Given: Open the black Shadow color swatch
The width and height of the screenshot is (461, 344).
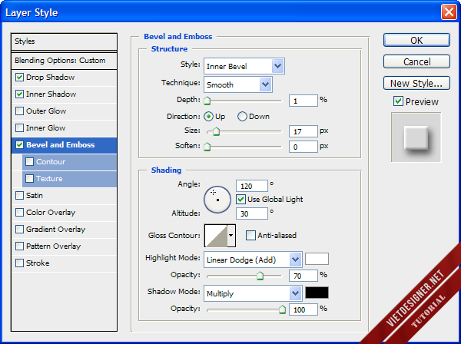Looking at the screenshot, I should click(x=317, y=293).
